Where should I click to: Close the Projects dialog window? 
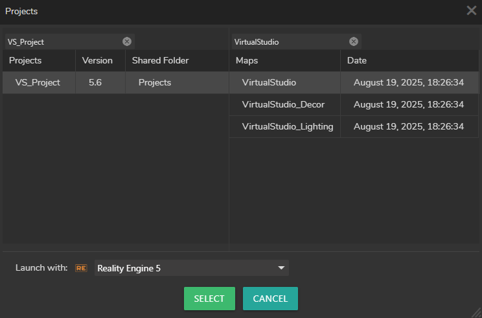(x=471, y=10)
